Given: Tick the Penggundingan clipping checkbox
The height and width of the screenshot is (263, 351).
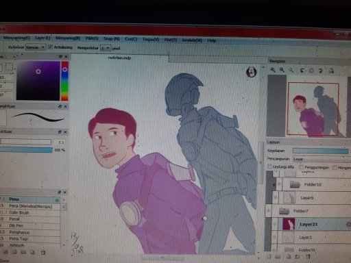Looking at the screenshot, I should click(x=301, y=167).
